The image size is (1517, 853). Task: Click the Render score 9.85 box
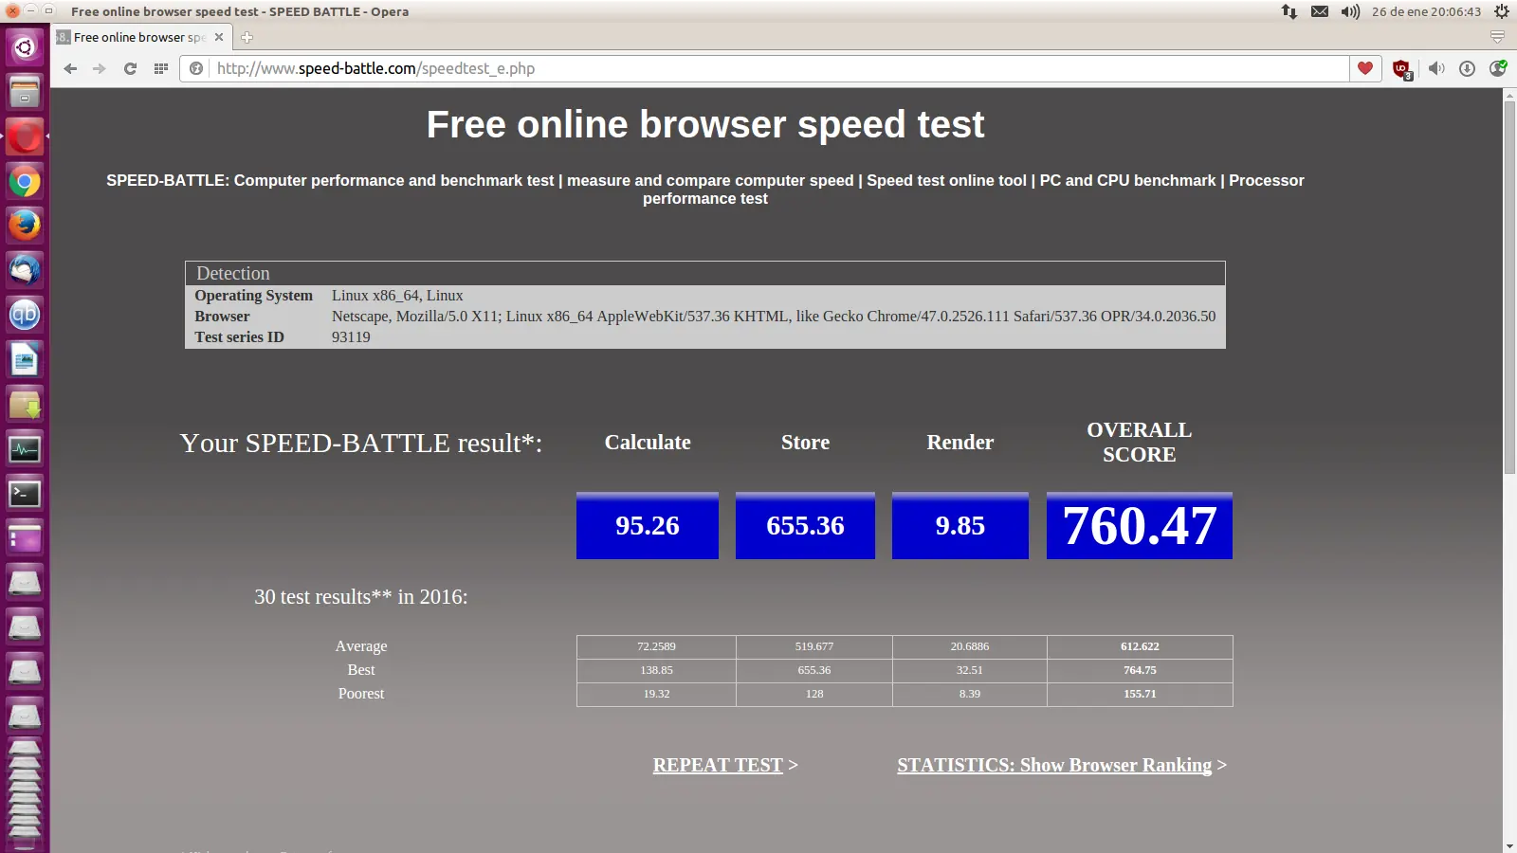point(960,525)
